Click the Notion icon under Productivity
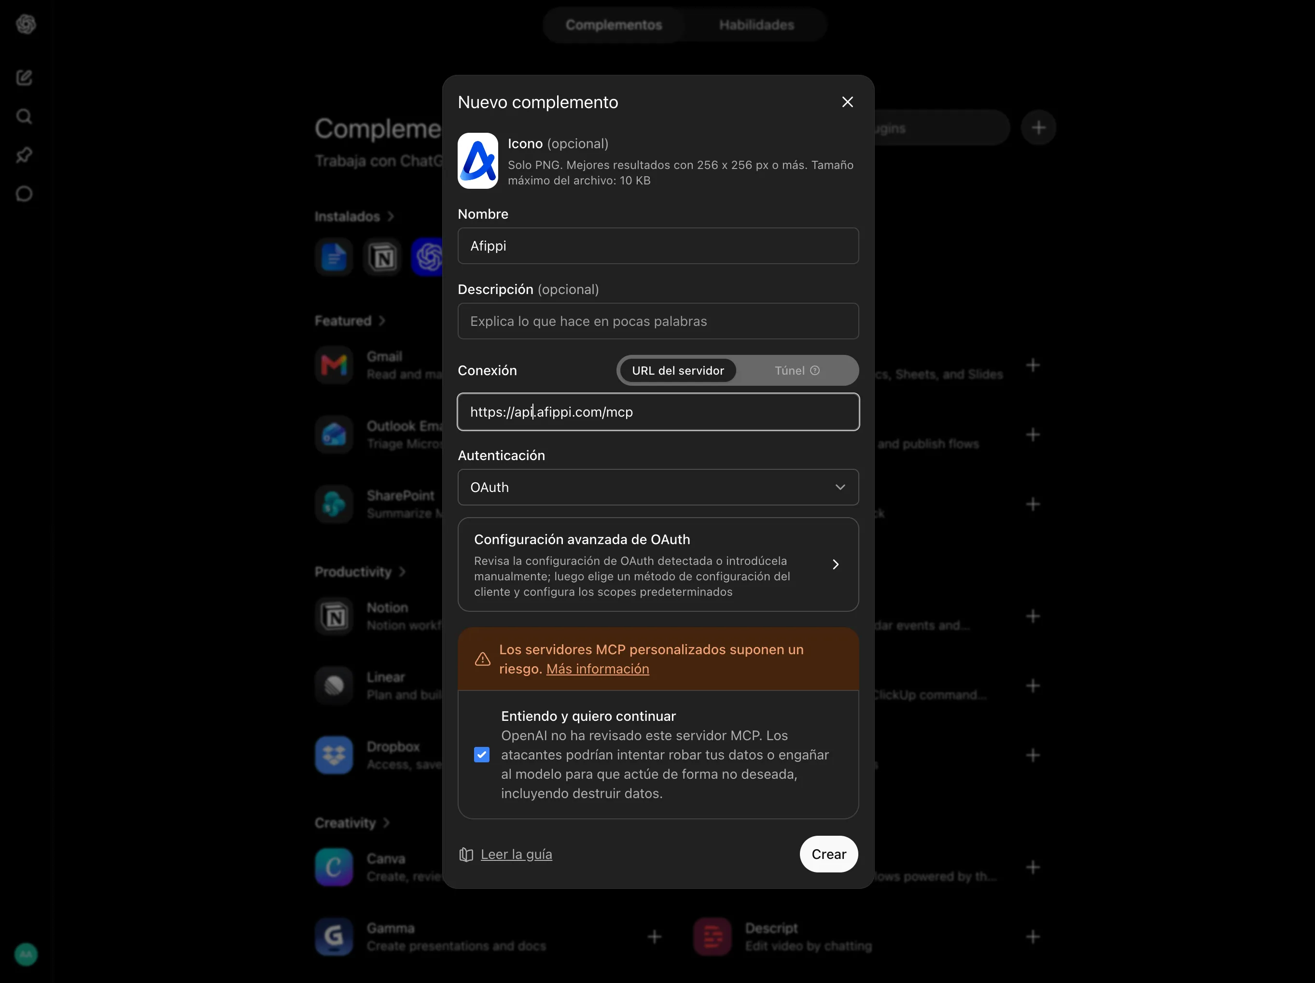1315x983 pixels. pyautogui.click(x=334, y=616)
